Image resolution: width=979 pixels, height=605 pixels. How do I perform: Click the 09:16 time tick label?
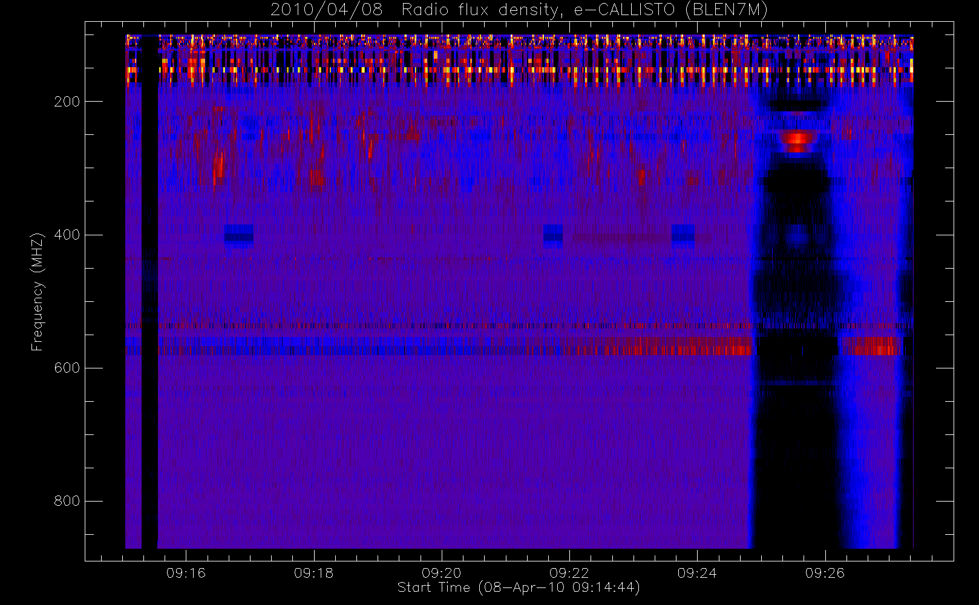click(186, 573)
